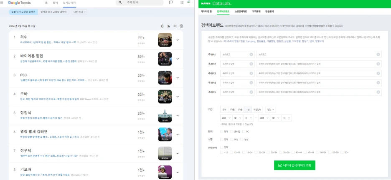391x180 pixels.
Task: Tick the 19~24 age checkbox
Action: (x=244, y=152)
